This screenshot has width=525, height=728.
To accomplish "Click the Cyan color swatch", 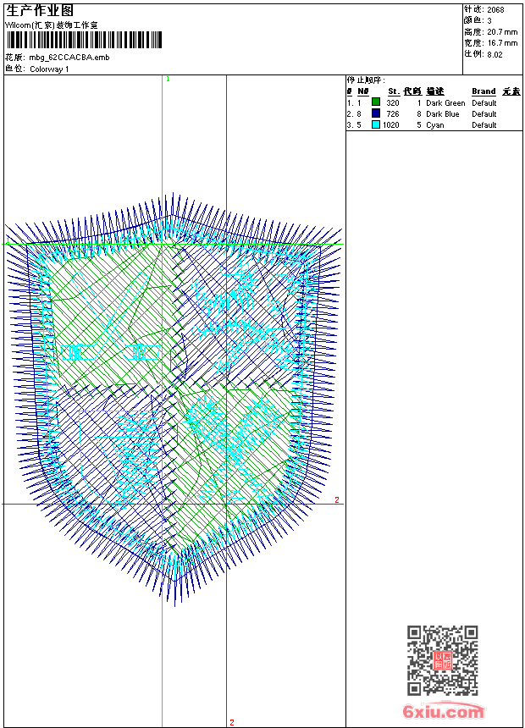I will click(x=376, y=124).
